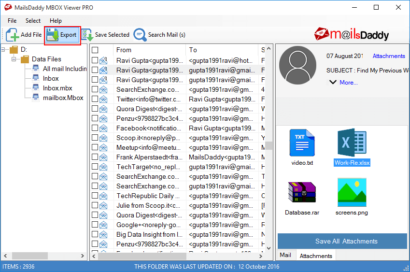Select the Work-Re.xlsx Excel attachment icon
The height and width of the screenshot is (272, 410).
tap(352, 143)
